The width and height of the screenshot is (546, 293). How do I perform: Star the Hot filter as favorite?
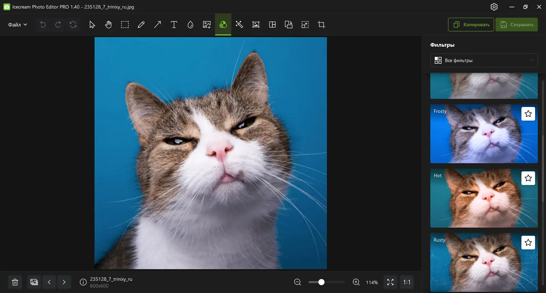tap(528, 178)
